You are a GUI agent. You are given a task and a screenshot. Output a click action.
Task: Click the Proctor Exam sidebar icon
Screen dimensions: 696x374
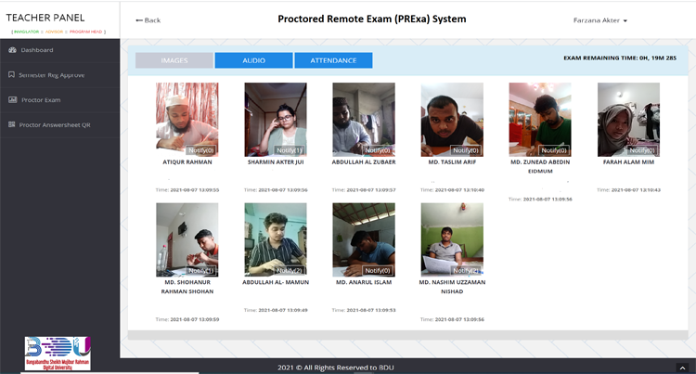click(x=12, y=100)
